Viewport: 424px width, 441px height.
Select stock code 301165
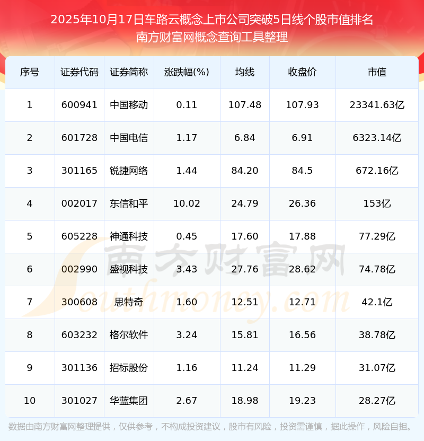tap(79, 171)
